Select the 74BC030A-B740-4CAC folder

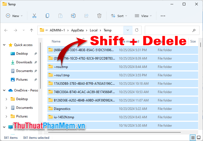point(123,92)
